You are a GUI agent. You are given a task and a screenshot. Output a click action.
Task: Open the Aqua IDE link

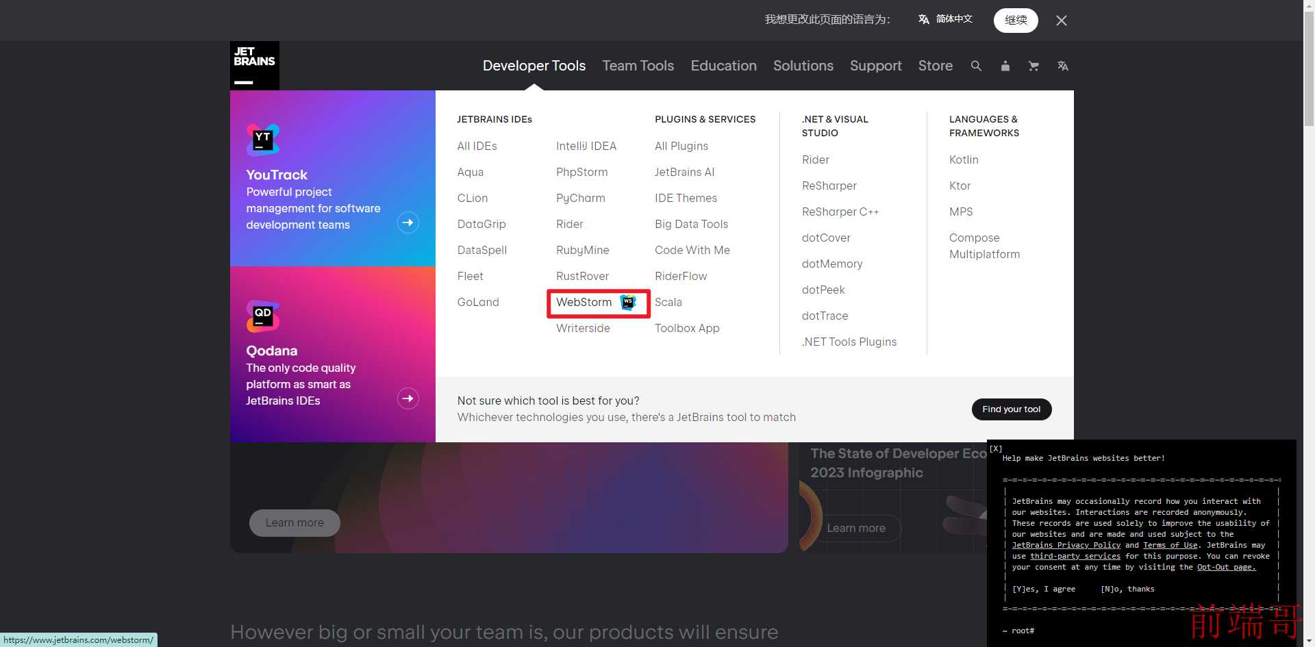pos(471,172)
